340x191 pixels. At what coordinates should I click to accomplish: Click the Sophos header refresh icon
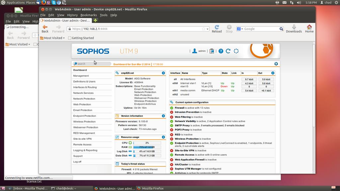click(228, 51)
